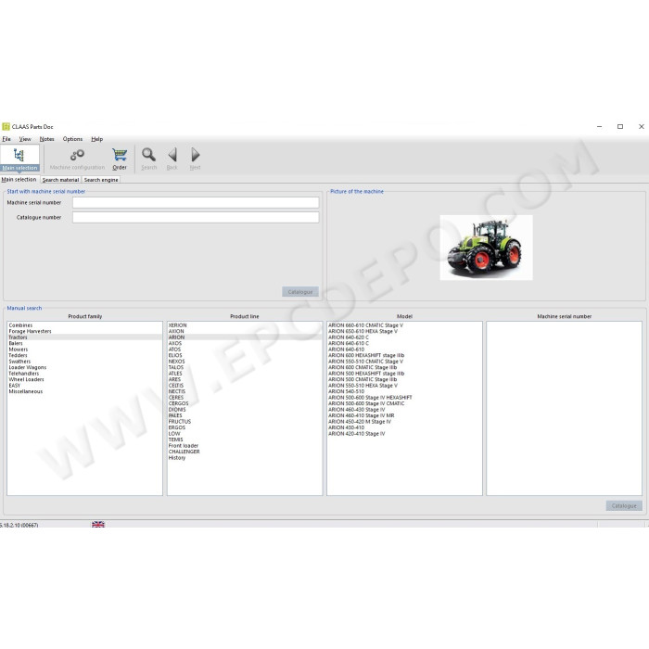Select CERGOS in Product line
The image size is (649, 649).
(x=245, y=403)
